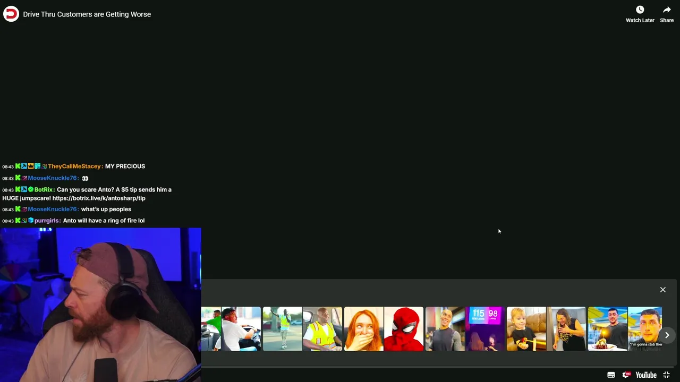The width and height of the screenshot is (680, 382).
Task: Open HD settings gear
Action: coord(626,375)
